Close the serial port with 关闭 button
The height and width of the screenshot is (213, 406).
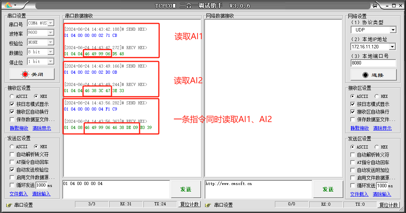coord(32,74)
